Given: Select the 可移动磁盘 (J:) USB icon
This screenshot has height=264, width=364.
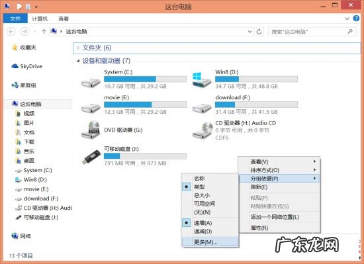Looking at the screenshot, I should [x=91, y=157].
